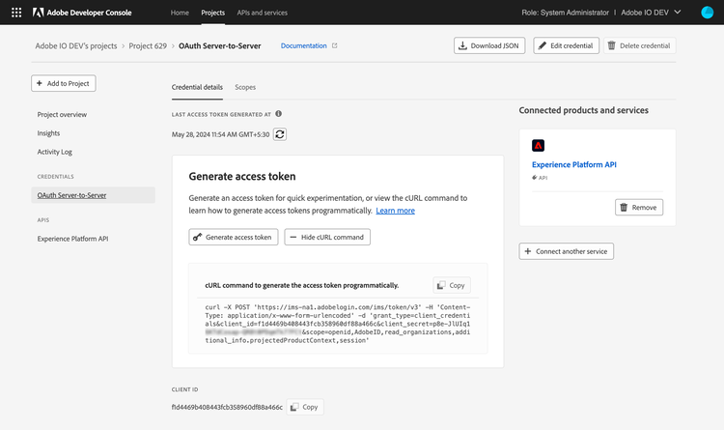Image resolution: width=724 pixels, height=430 pixels.
Task: Click Connect another service button
Action: (567, 251)
